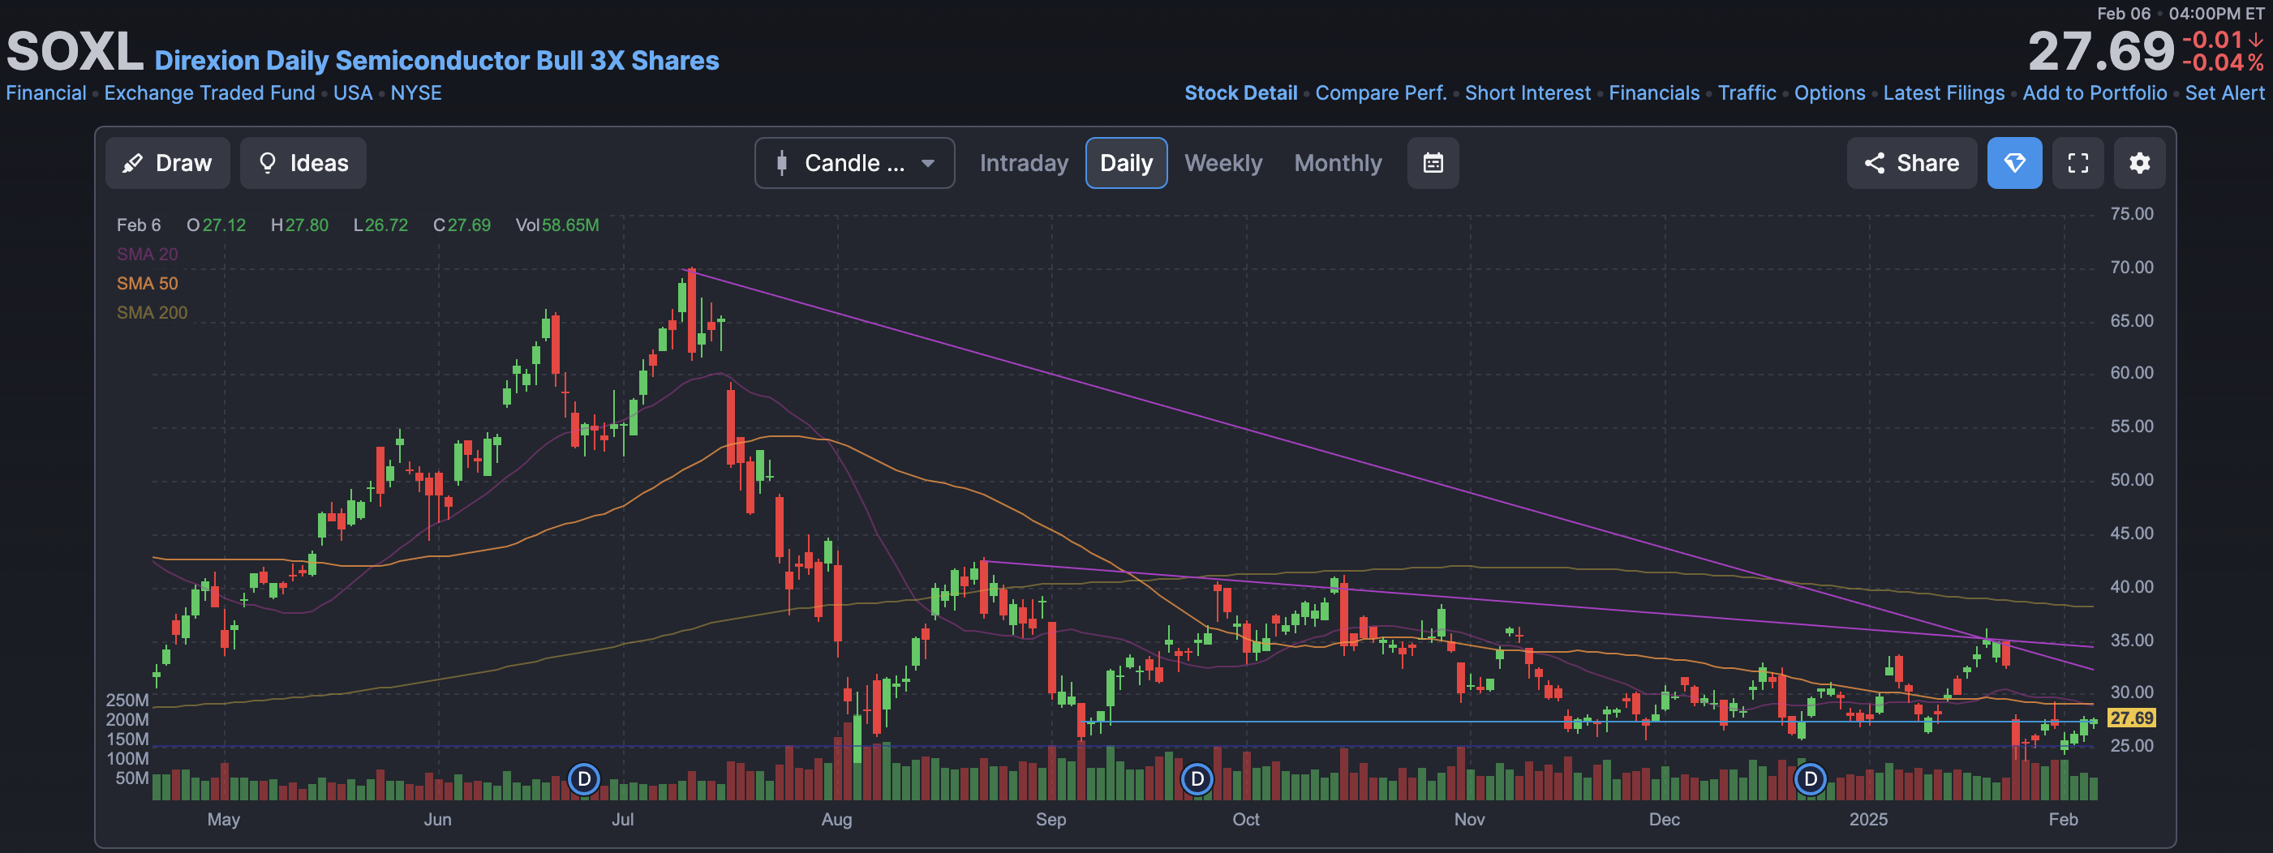Click the Aug label on time axis
Image resolution: width=2273 pixels, height=853 pixels.
click(836, 820)
